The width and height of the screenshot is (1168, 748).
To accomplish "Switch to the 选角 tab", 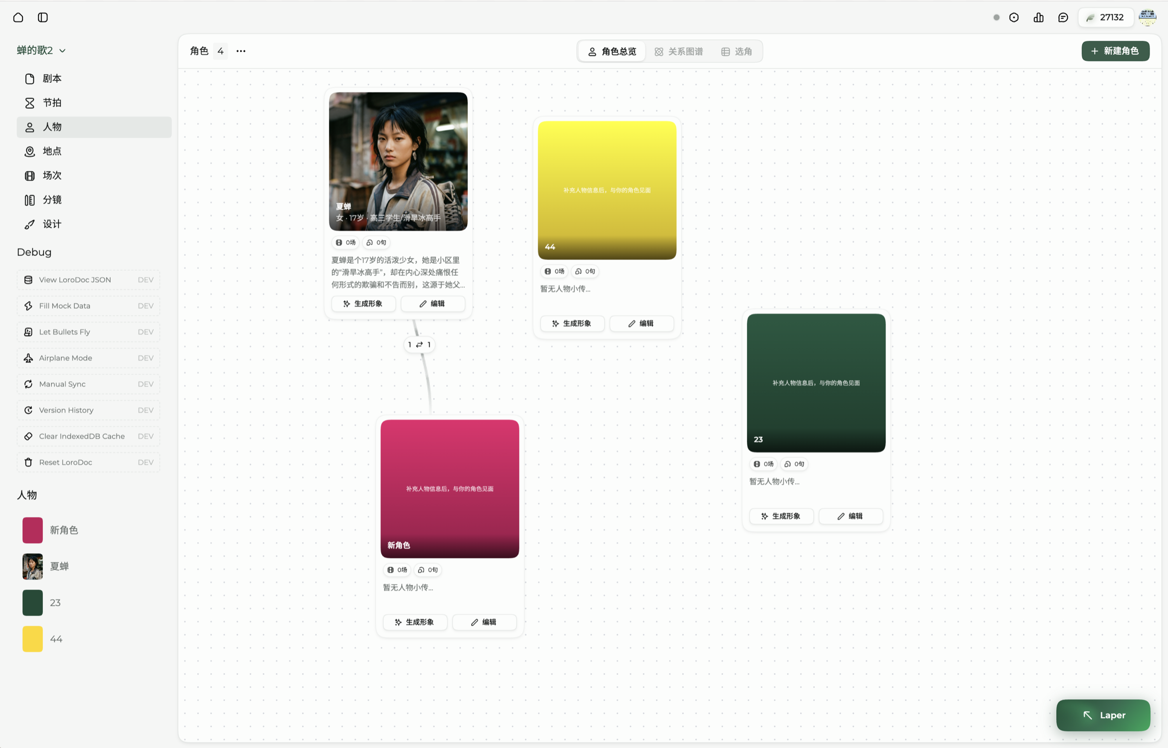I will pos(737,51).
